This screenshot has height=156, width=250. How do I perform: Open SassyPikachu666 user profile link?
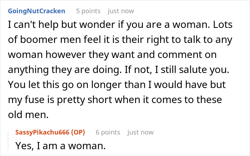[42, 132]
